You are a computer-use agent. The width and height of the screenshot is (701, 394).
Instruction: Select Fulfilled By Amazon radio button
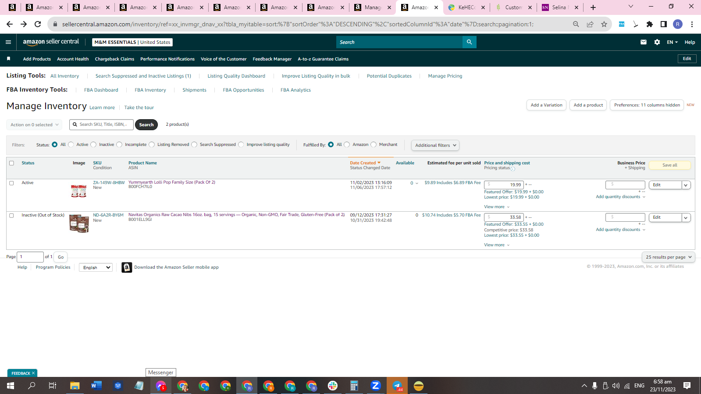(347, 145)
